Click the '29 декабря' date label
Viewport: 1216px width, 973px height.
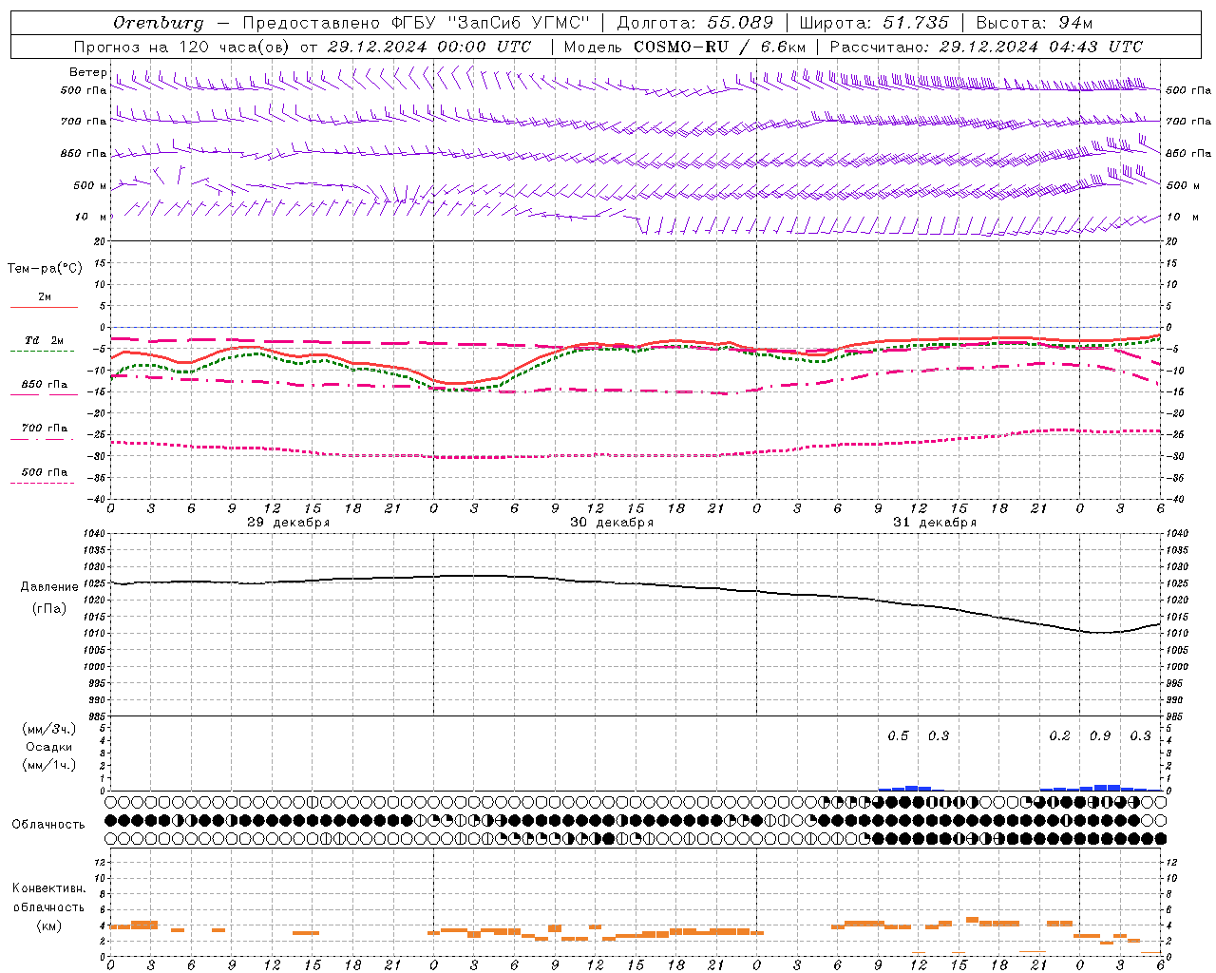pyautogui.click(x=289, y=523)
